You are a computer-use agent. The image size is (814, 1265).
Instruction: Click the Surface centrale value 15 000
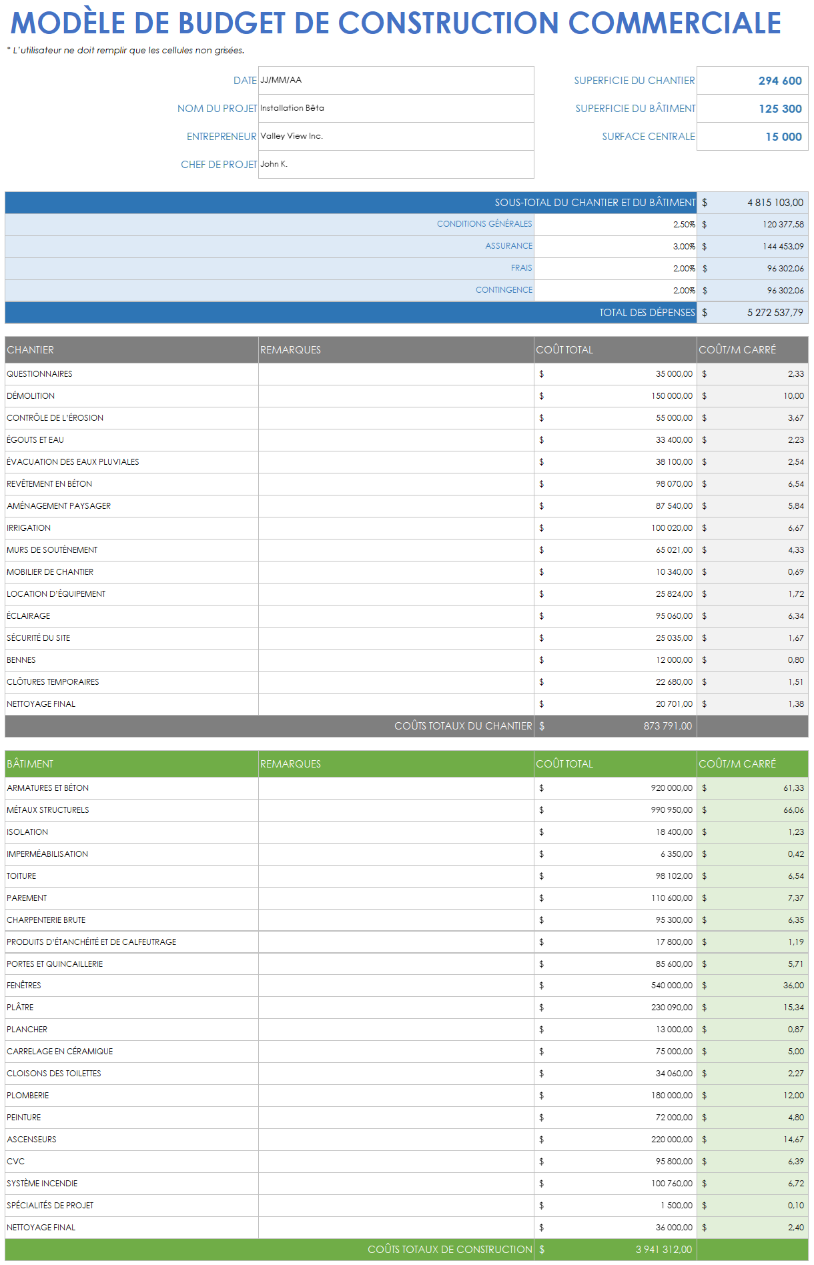(x=752, y=137)
